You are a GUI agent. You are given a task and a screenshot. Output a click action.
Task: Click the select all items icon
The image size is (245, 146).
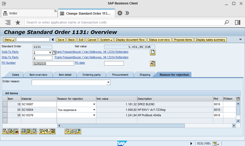[x=29, y=131]
